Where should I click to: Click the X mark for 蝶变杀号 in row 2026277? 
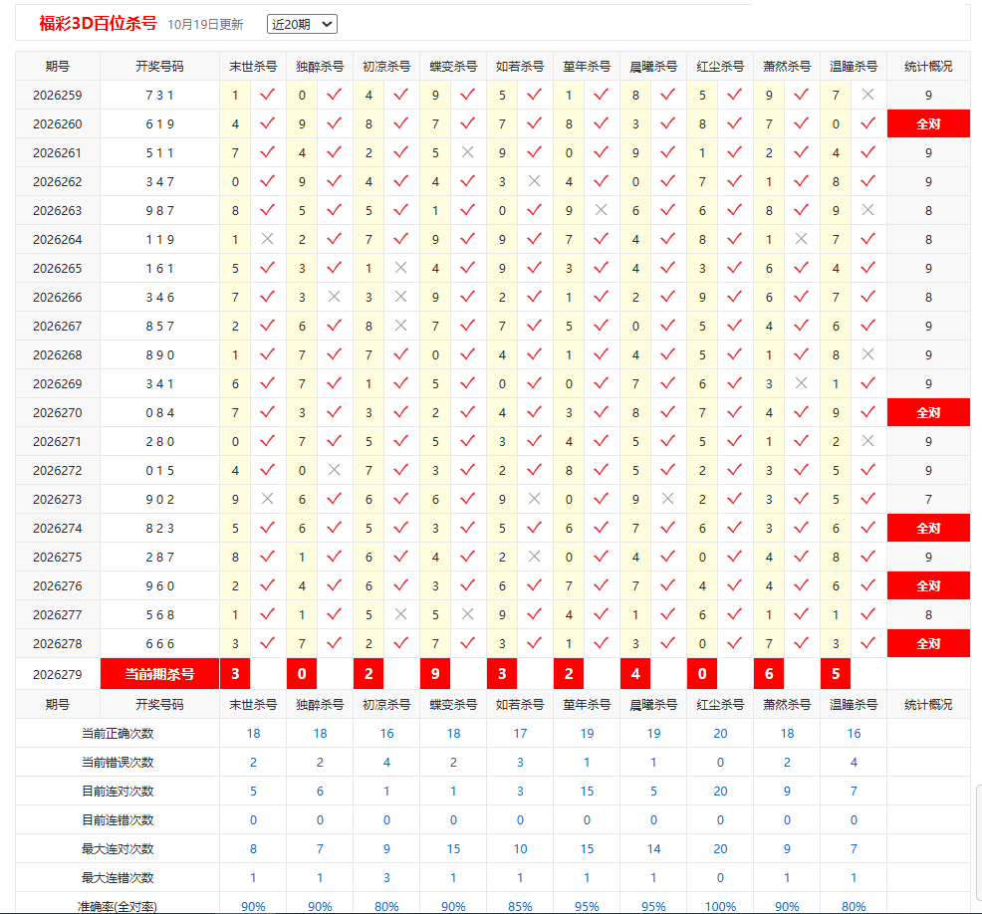click(x=467, y=614)
